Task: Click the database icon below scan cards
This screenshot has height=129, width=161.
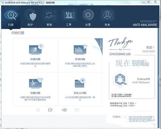Action: click(x=50, y=110)
